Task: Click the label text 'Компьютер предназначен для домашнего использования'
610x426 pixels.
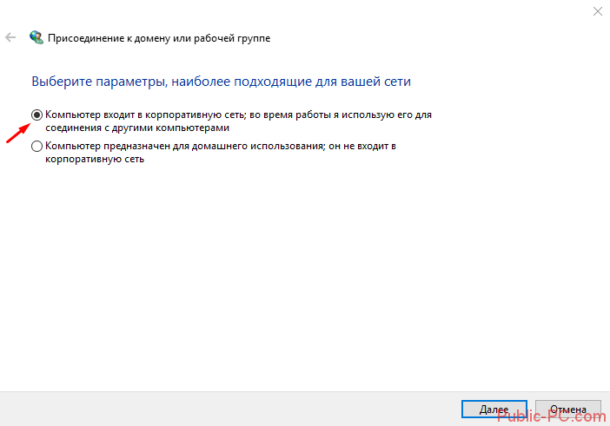Action: click(185, 147)
